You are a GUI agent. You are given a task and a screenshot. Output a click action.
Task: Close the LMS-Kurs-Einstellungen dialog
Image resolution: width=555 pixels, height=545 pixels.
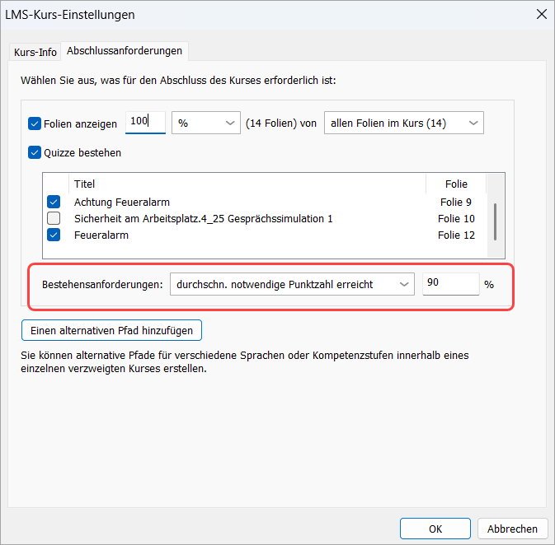pos(541,14)
